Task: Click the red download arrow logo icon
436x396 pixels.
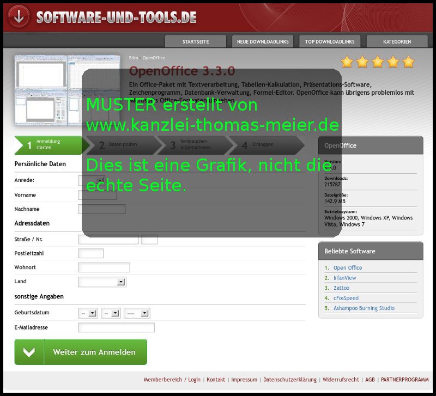Action: pos(19,17)
